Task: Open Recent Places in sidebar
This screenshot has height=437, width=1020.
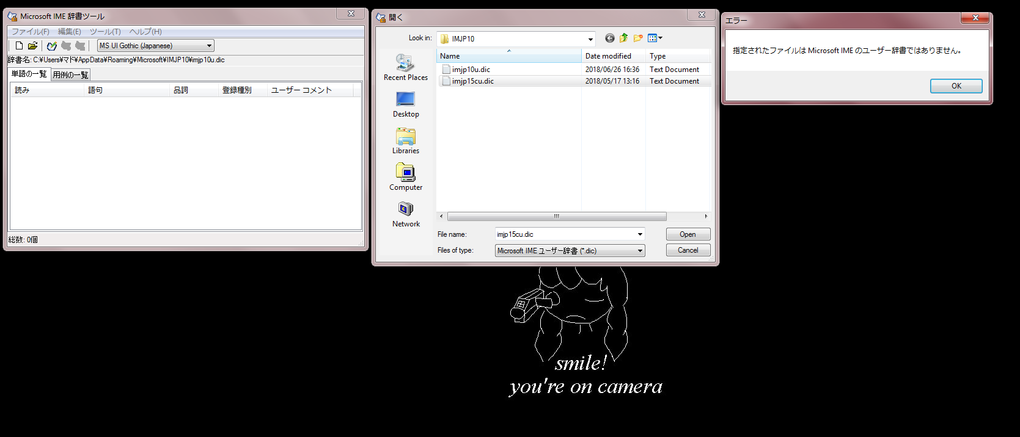Action: (406, 67)
